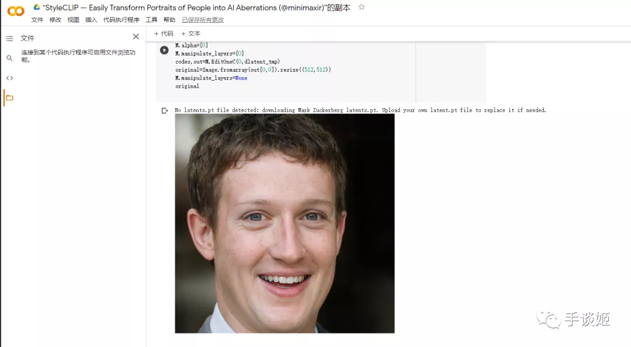
Task: Click the Google Drive icon beside title
Action: click(x=37, y=7)
